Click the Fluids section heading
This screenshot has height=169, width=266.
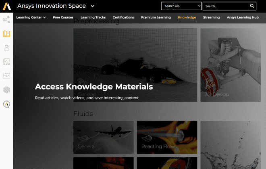pos(83,114)
